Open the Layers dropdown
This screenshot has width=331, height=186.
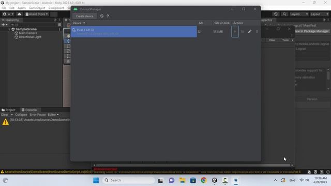click(x=299, y=14)
